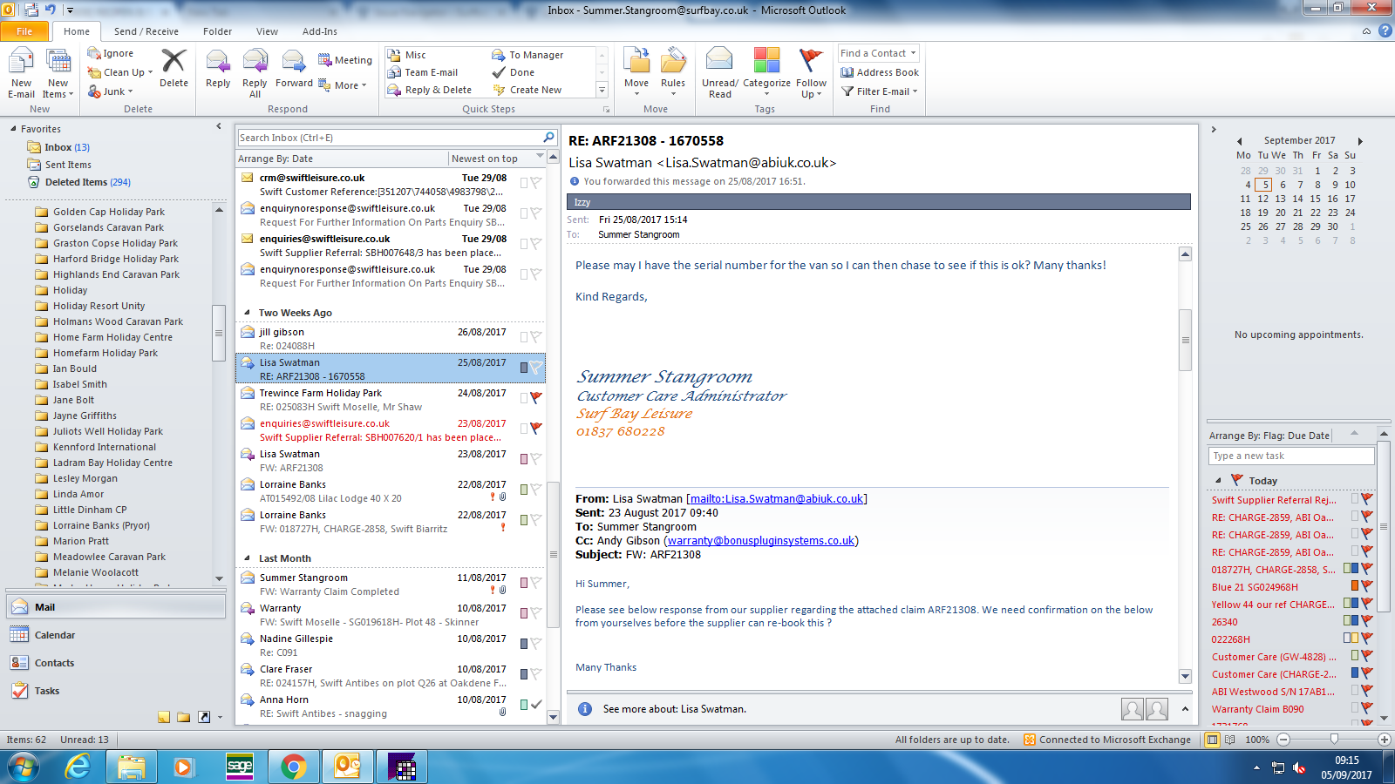Open the Filter E-mail dropdown
This screenshot has width=1395, height=784.
880,91
